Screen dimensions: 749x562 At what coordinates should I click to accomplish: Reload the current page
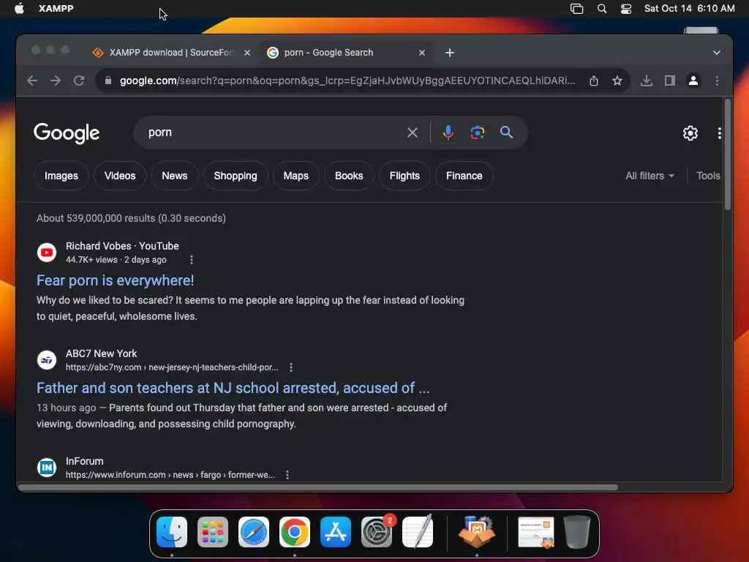79,80
